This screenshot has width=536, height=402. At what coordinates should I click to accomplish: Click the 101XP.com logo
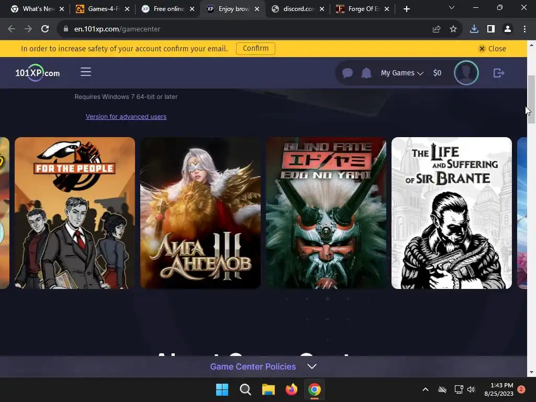tap(38, 73)
